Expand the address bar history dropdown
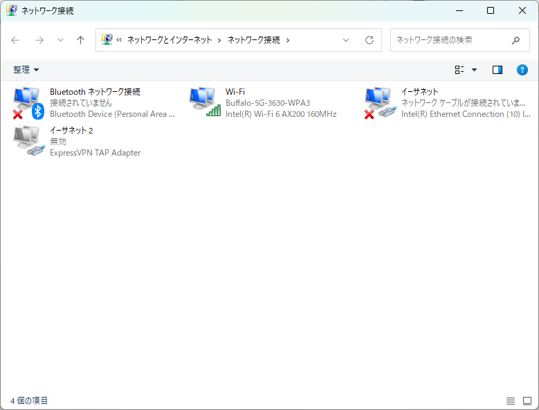The image size is (539, 410). click(346, 40)
